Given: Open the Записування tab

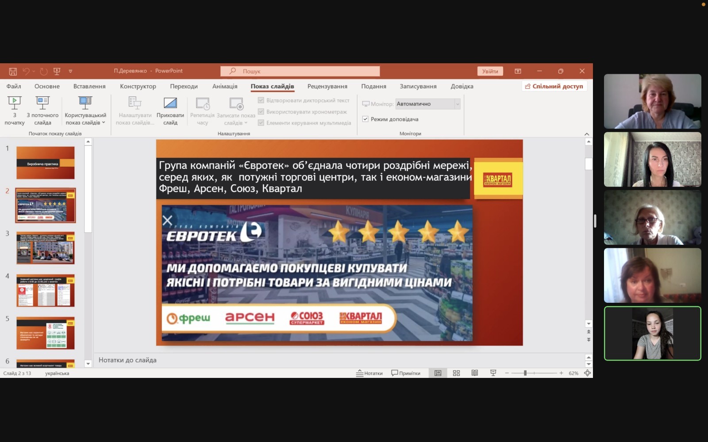Looking at the screenshot, I should (x=418, y=86).
